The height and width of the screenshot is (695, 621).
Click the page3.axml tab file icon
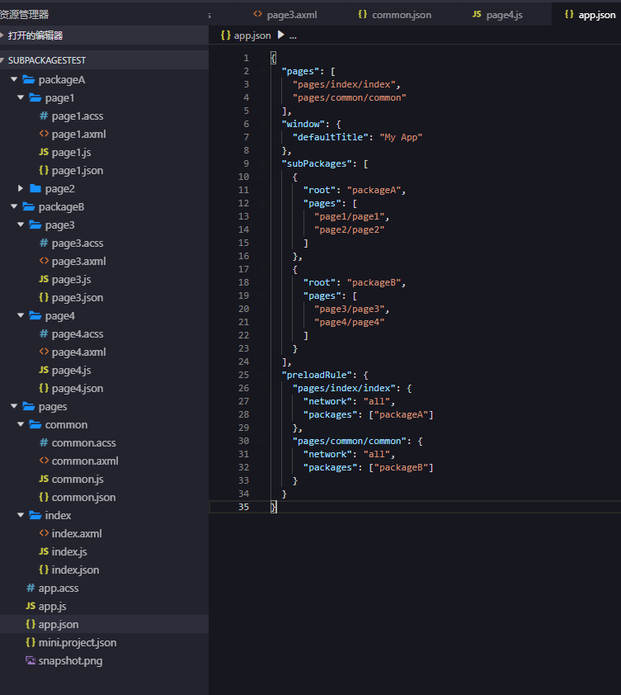point(257,14)
